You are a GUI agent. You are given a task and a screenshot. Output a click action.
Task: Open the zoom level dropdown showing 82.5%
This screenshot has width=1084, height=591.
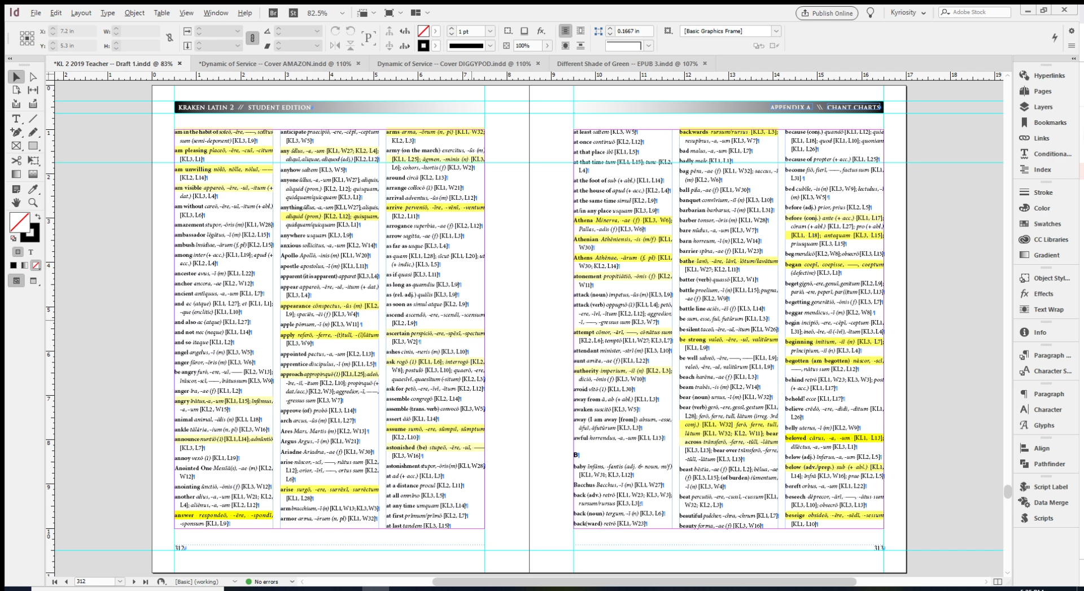pos(342,13)
